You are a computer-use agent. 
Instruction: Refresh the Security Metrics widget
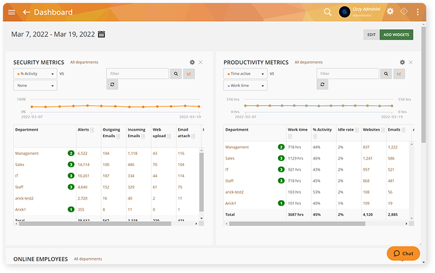point(112,85)
